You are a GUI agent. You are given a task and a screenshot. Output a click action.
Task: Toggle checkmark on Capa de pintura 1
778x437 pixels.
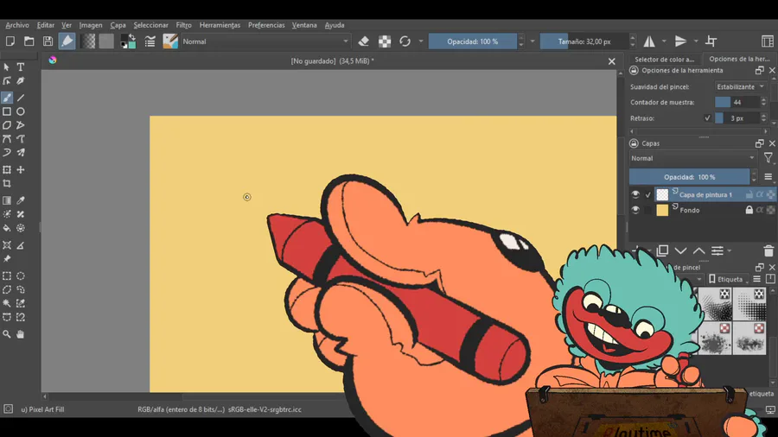point(648,195)
